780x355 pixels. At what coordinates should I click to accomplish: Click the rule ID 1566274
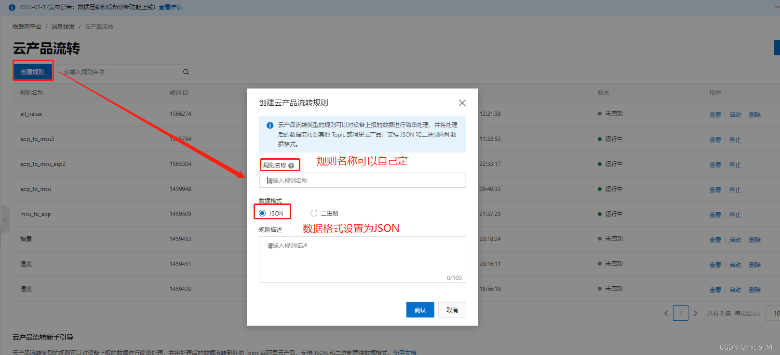tap(180, 114)
